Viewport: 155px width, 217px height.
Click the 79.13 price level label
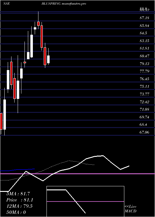coord(144,64)
